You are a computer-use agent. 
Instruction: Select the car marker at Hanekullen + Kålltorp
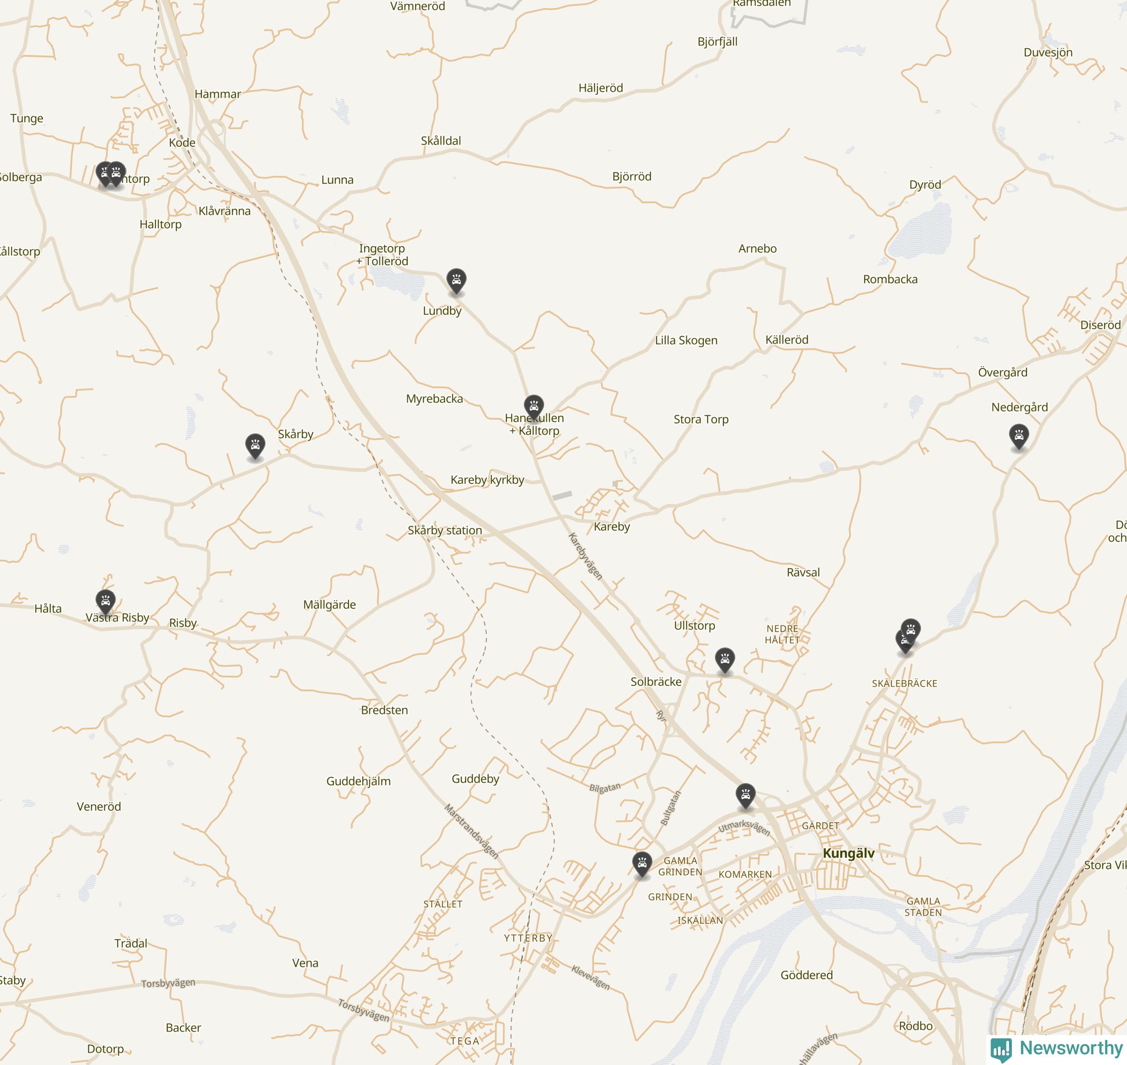[534, 407]
